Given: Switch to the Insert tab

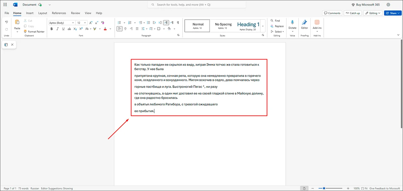Looking at the screenshot, I should click(x=30, y=13).
